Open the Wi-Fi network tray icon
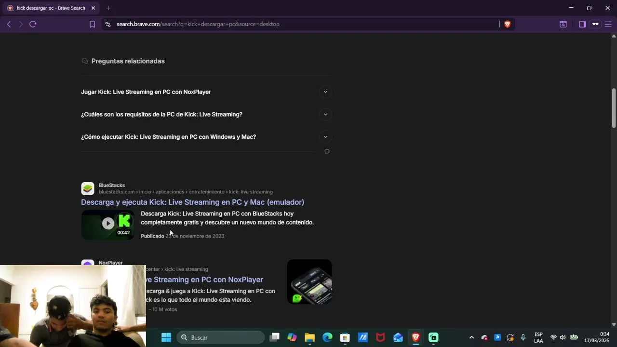Viewport: 617px width, 347px height. pos(553,337)
